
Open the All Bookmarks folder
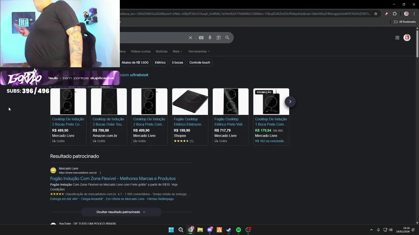point(405,22)
